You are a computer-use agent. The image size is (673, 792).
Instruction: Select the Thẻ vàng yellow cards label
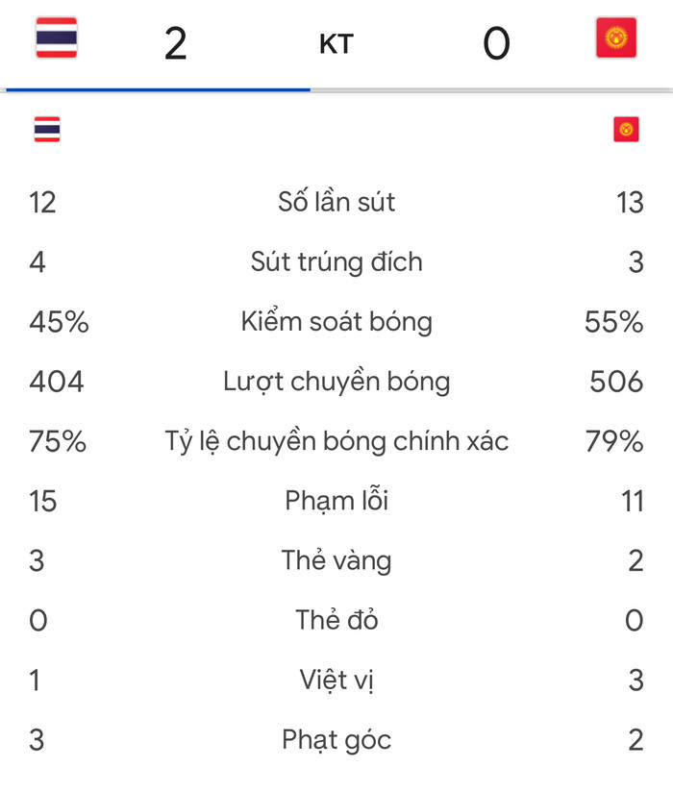(336, 559)
